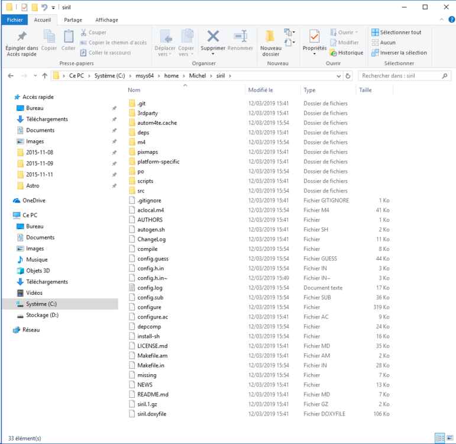Delete item with Supprimer icon

click(213, 37)
